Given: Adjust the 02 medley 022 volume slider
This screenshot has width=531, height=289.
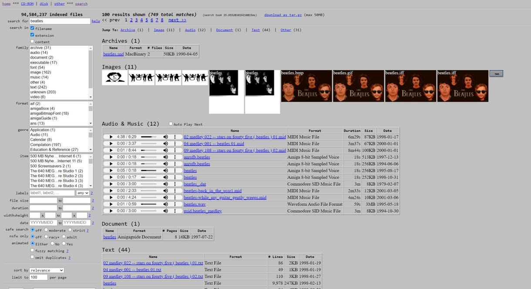Looking at the screenshot, I should (149, 137).
